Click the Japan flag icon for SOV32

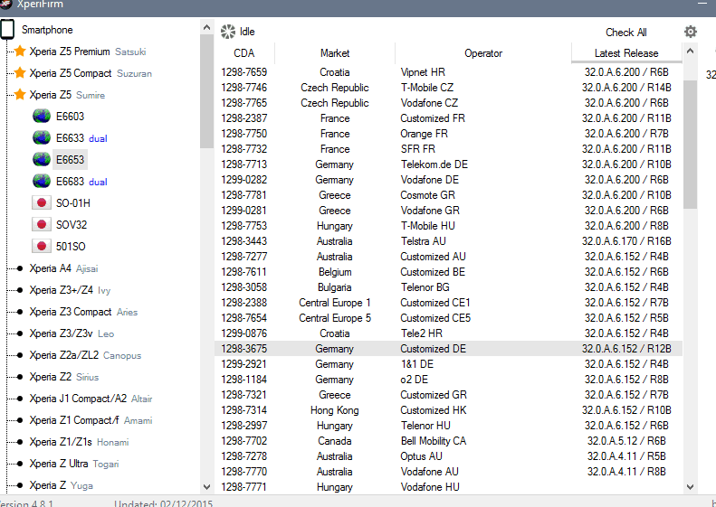(x=41, y=225)
